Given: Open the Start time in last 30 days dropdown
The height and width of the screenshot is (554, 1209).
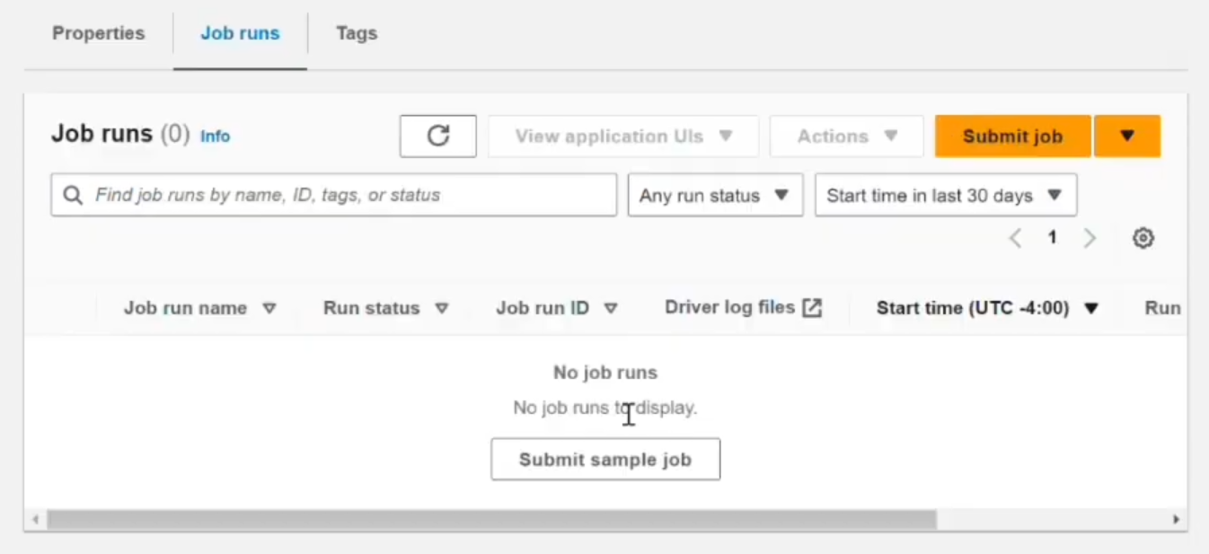Looking at the screenshot, I should pyautogui.click(x=945, y=195).
